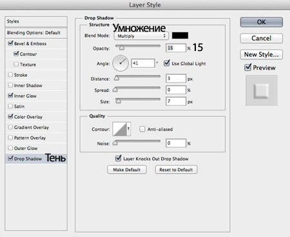
Task: Click the Spread value field
Action: pyautogui.click(x=176, y=90)
